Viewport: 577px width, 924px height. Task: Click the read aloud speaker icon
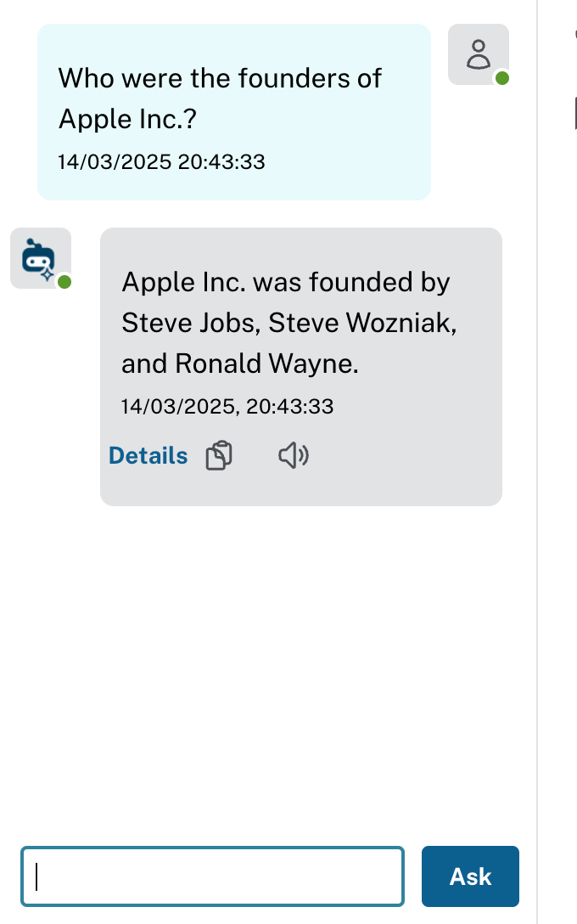[x=293, y=456]
